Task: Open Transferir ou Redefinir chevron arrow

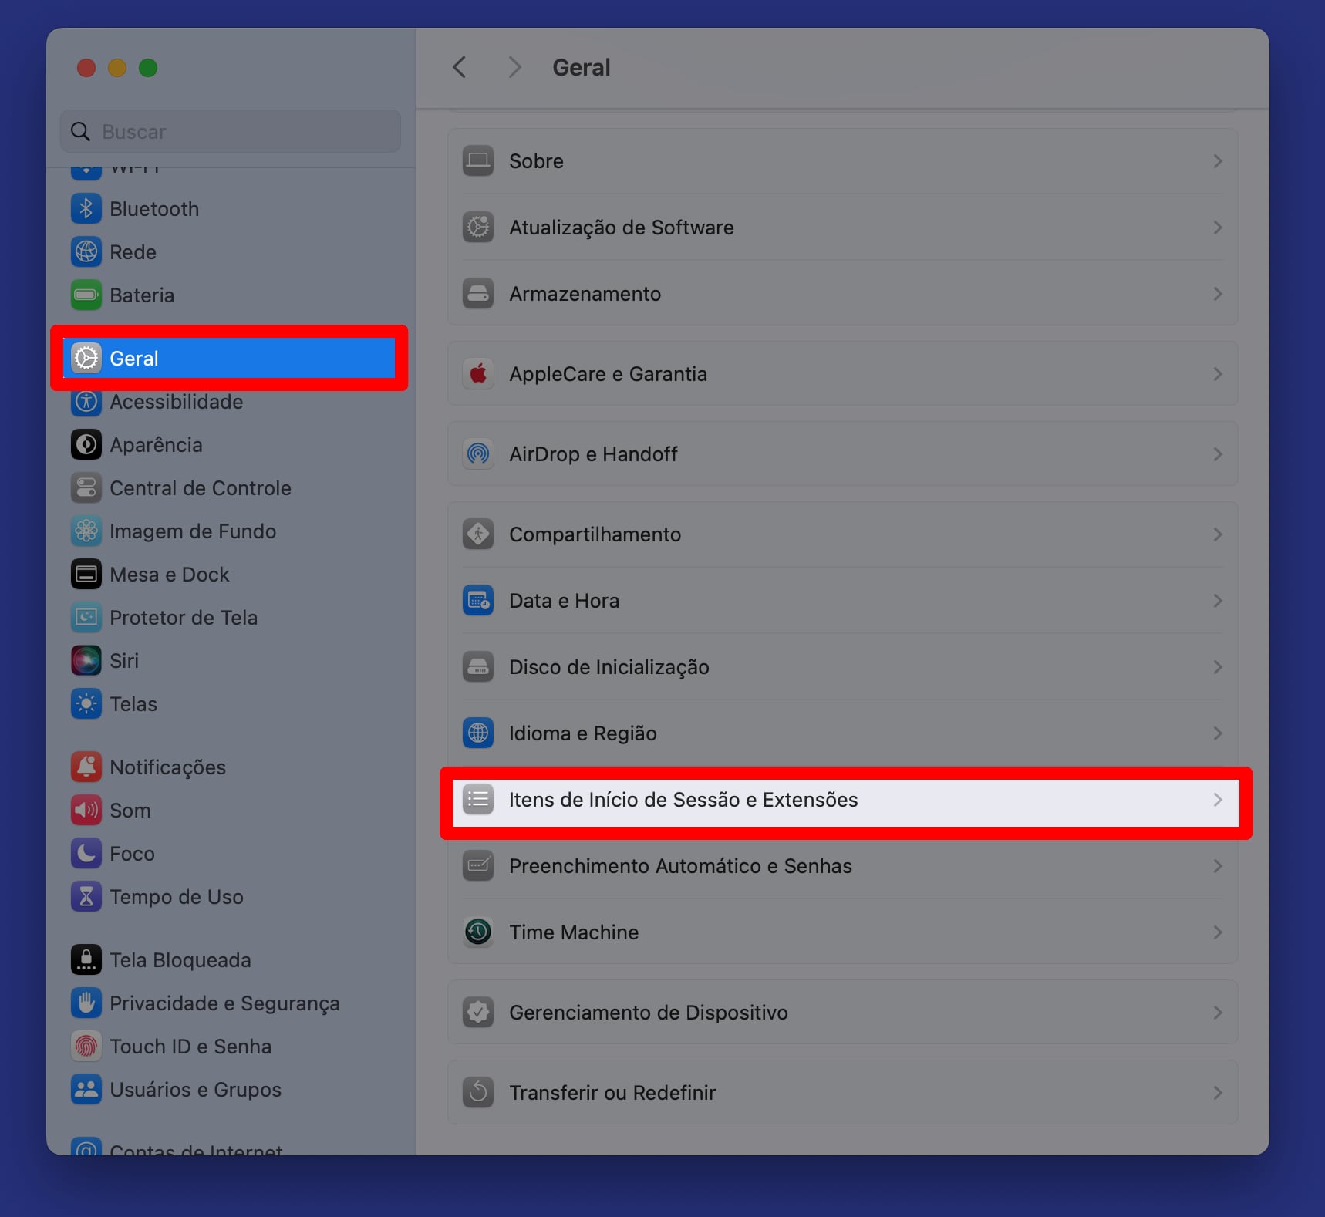Action: (1217, 1093)
